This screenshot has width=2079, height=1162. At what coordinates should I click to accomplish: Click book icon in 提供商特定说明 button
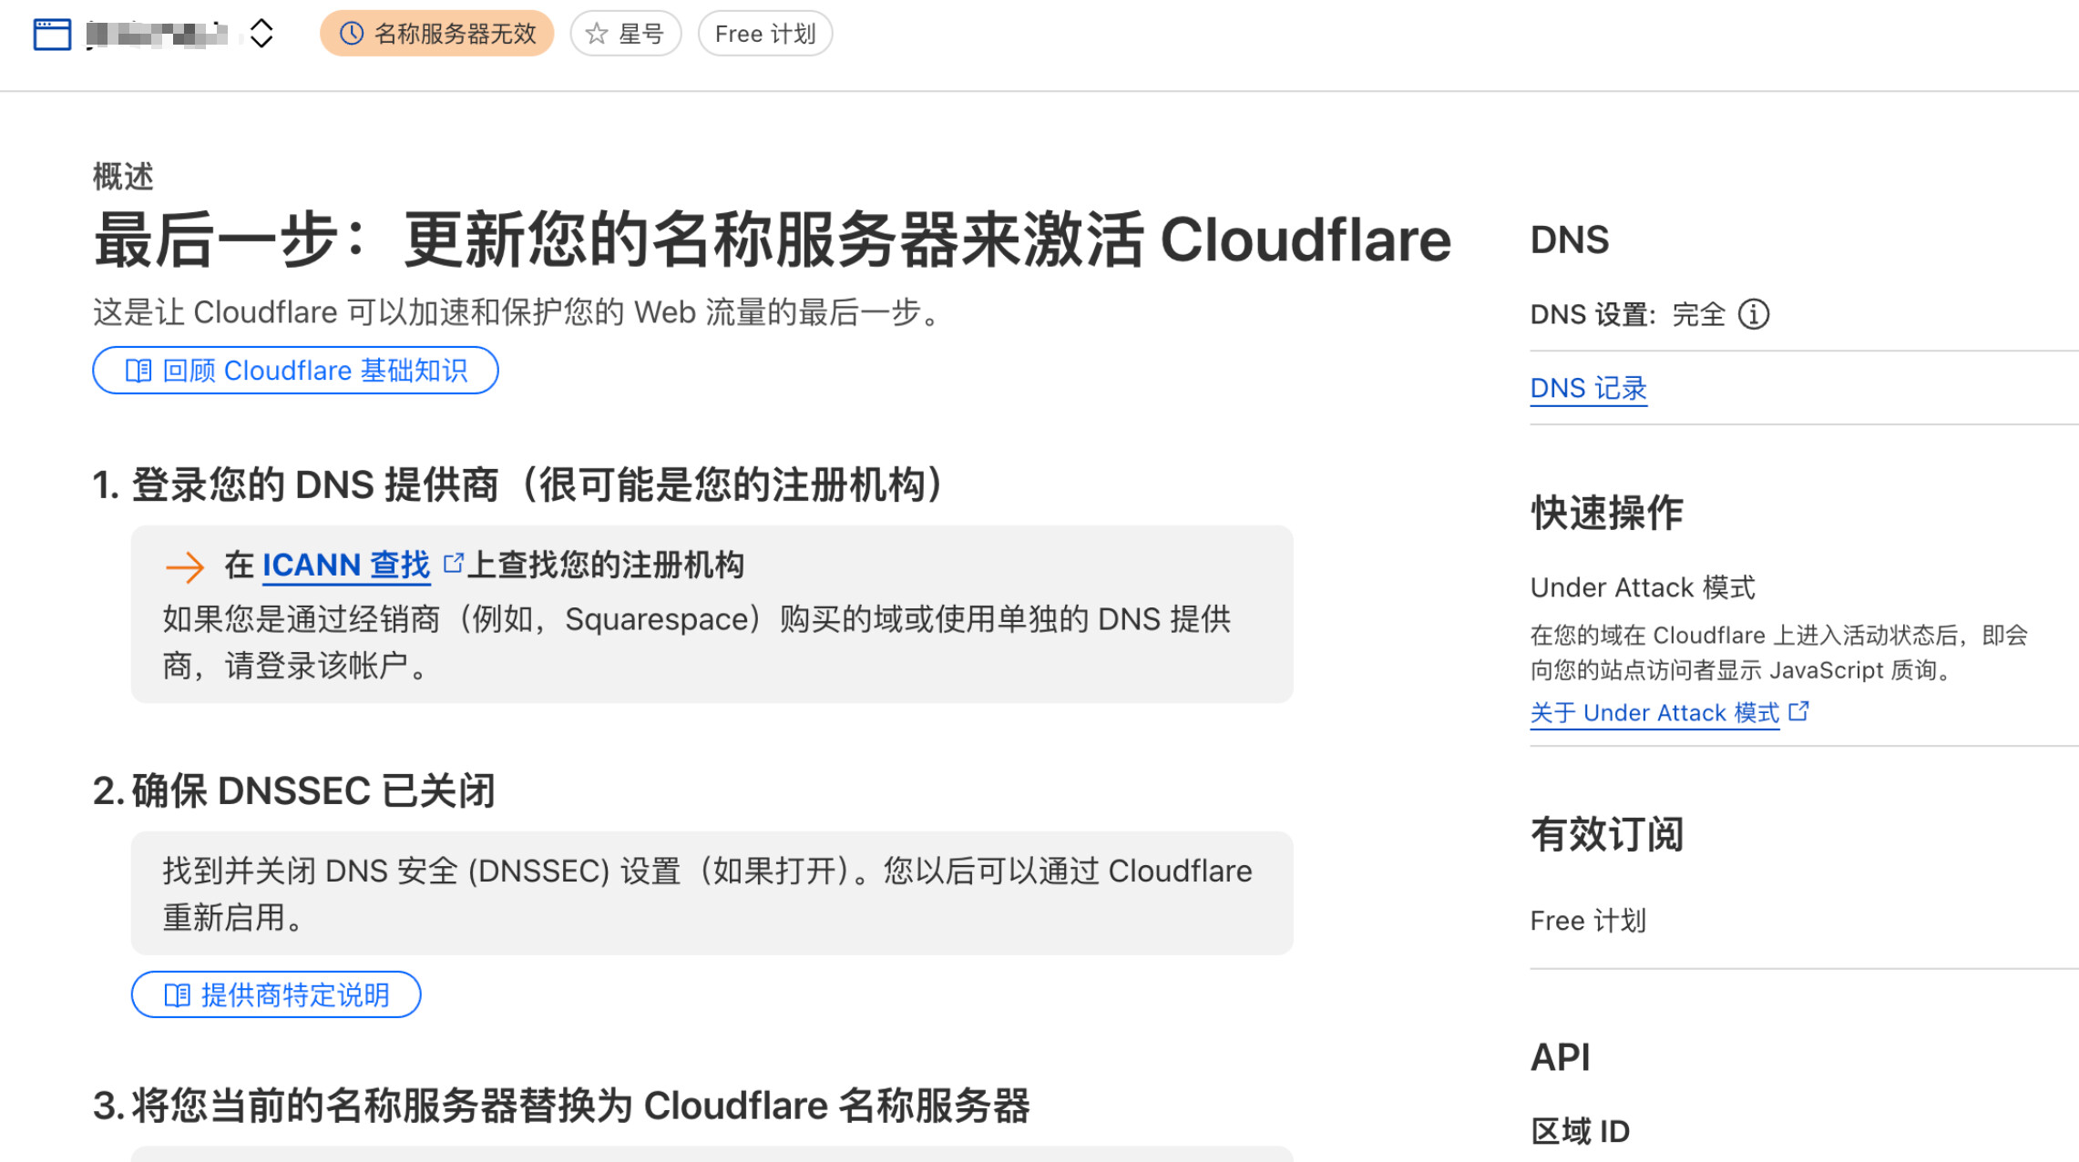[177, 994]
